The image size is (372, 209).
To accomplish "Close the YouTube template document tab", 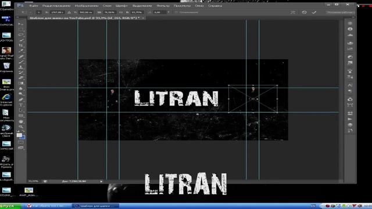I will coord(143,18).
